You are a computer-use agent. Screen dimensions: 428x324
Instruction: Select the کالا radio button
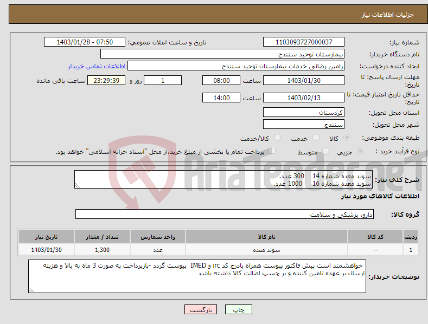click(347, 138)
